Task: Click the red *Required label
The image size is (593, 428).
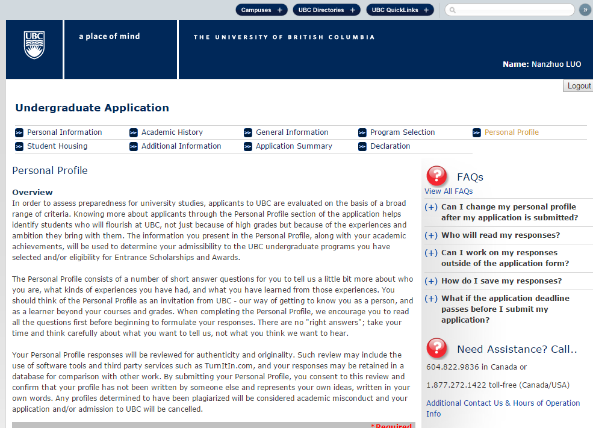Action: point(391,426)
